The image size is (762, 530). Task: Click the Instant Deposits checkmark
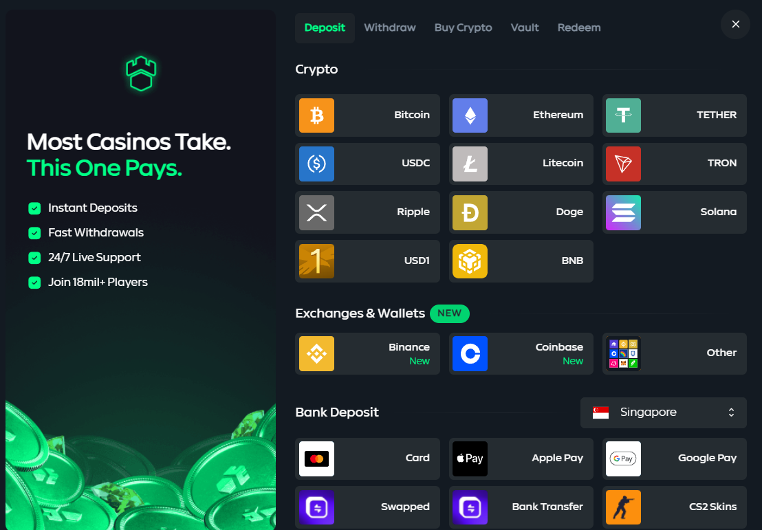tap(34, 208)
